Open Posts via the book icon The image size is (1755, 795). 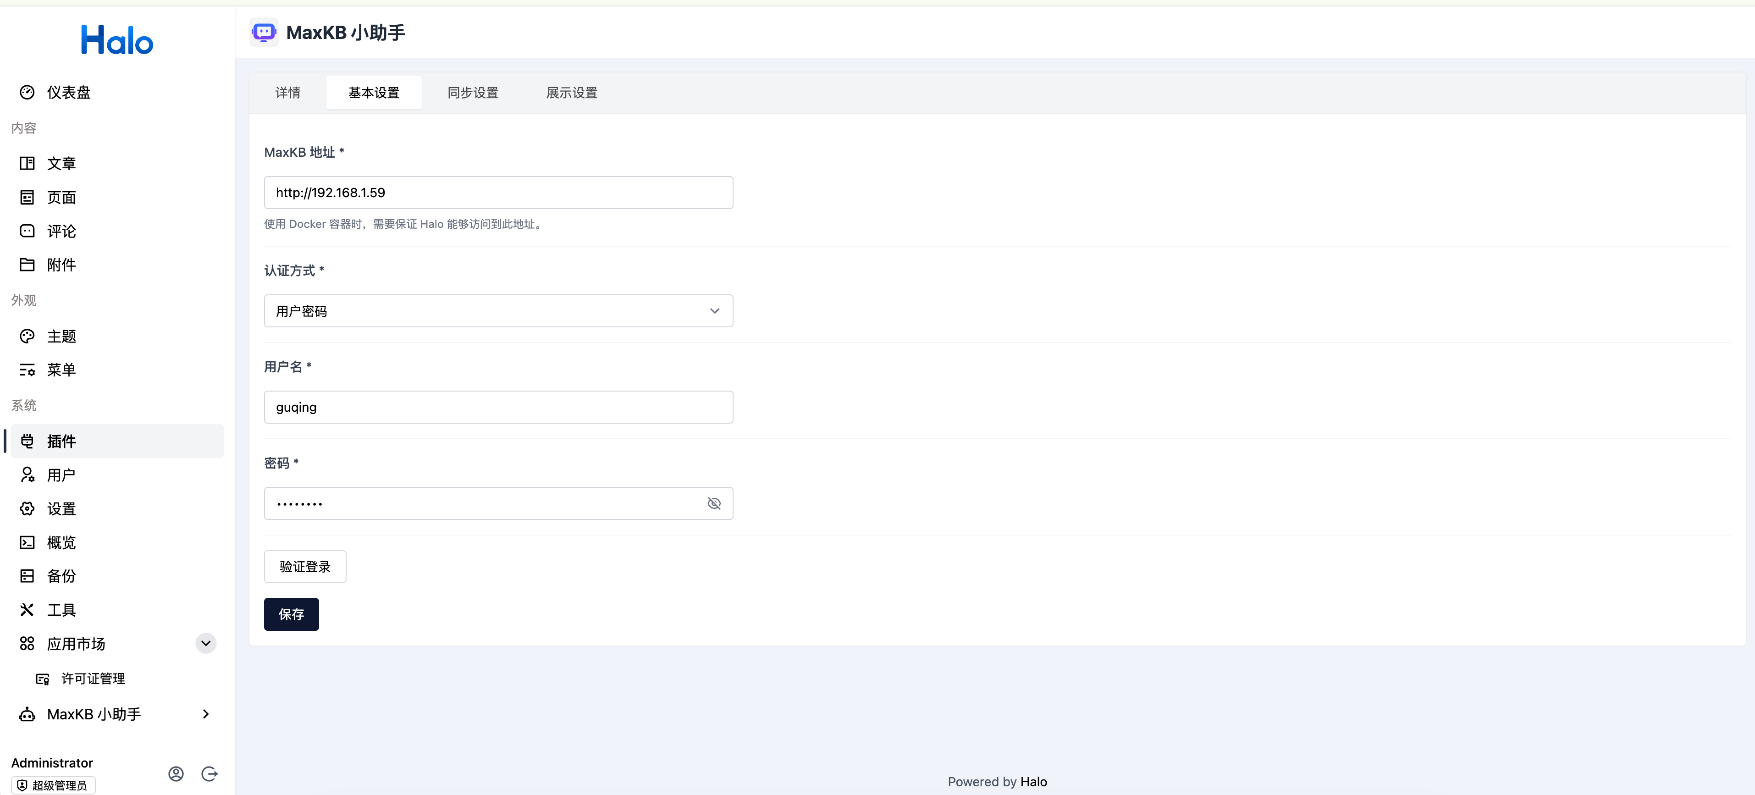(x=27, y=164)
